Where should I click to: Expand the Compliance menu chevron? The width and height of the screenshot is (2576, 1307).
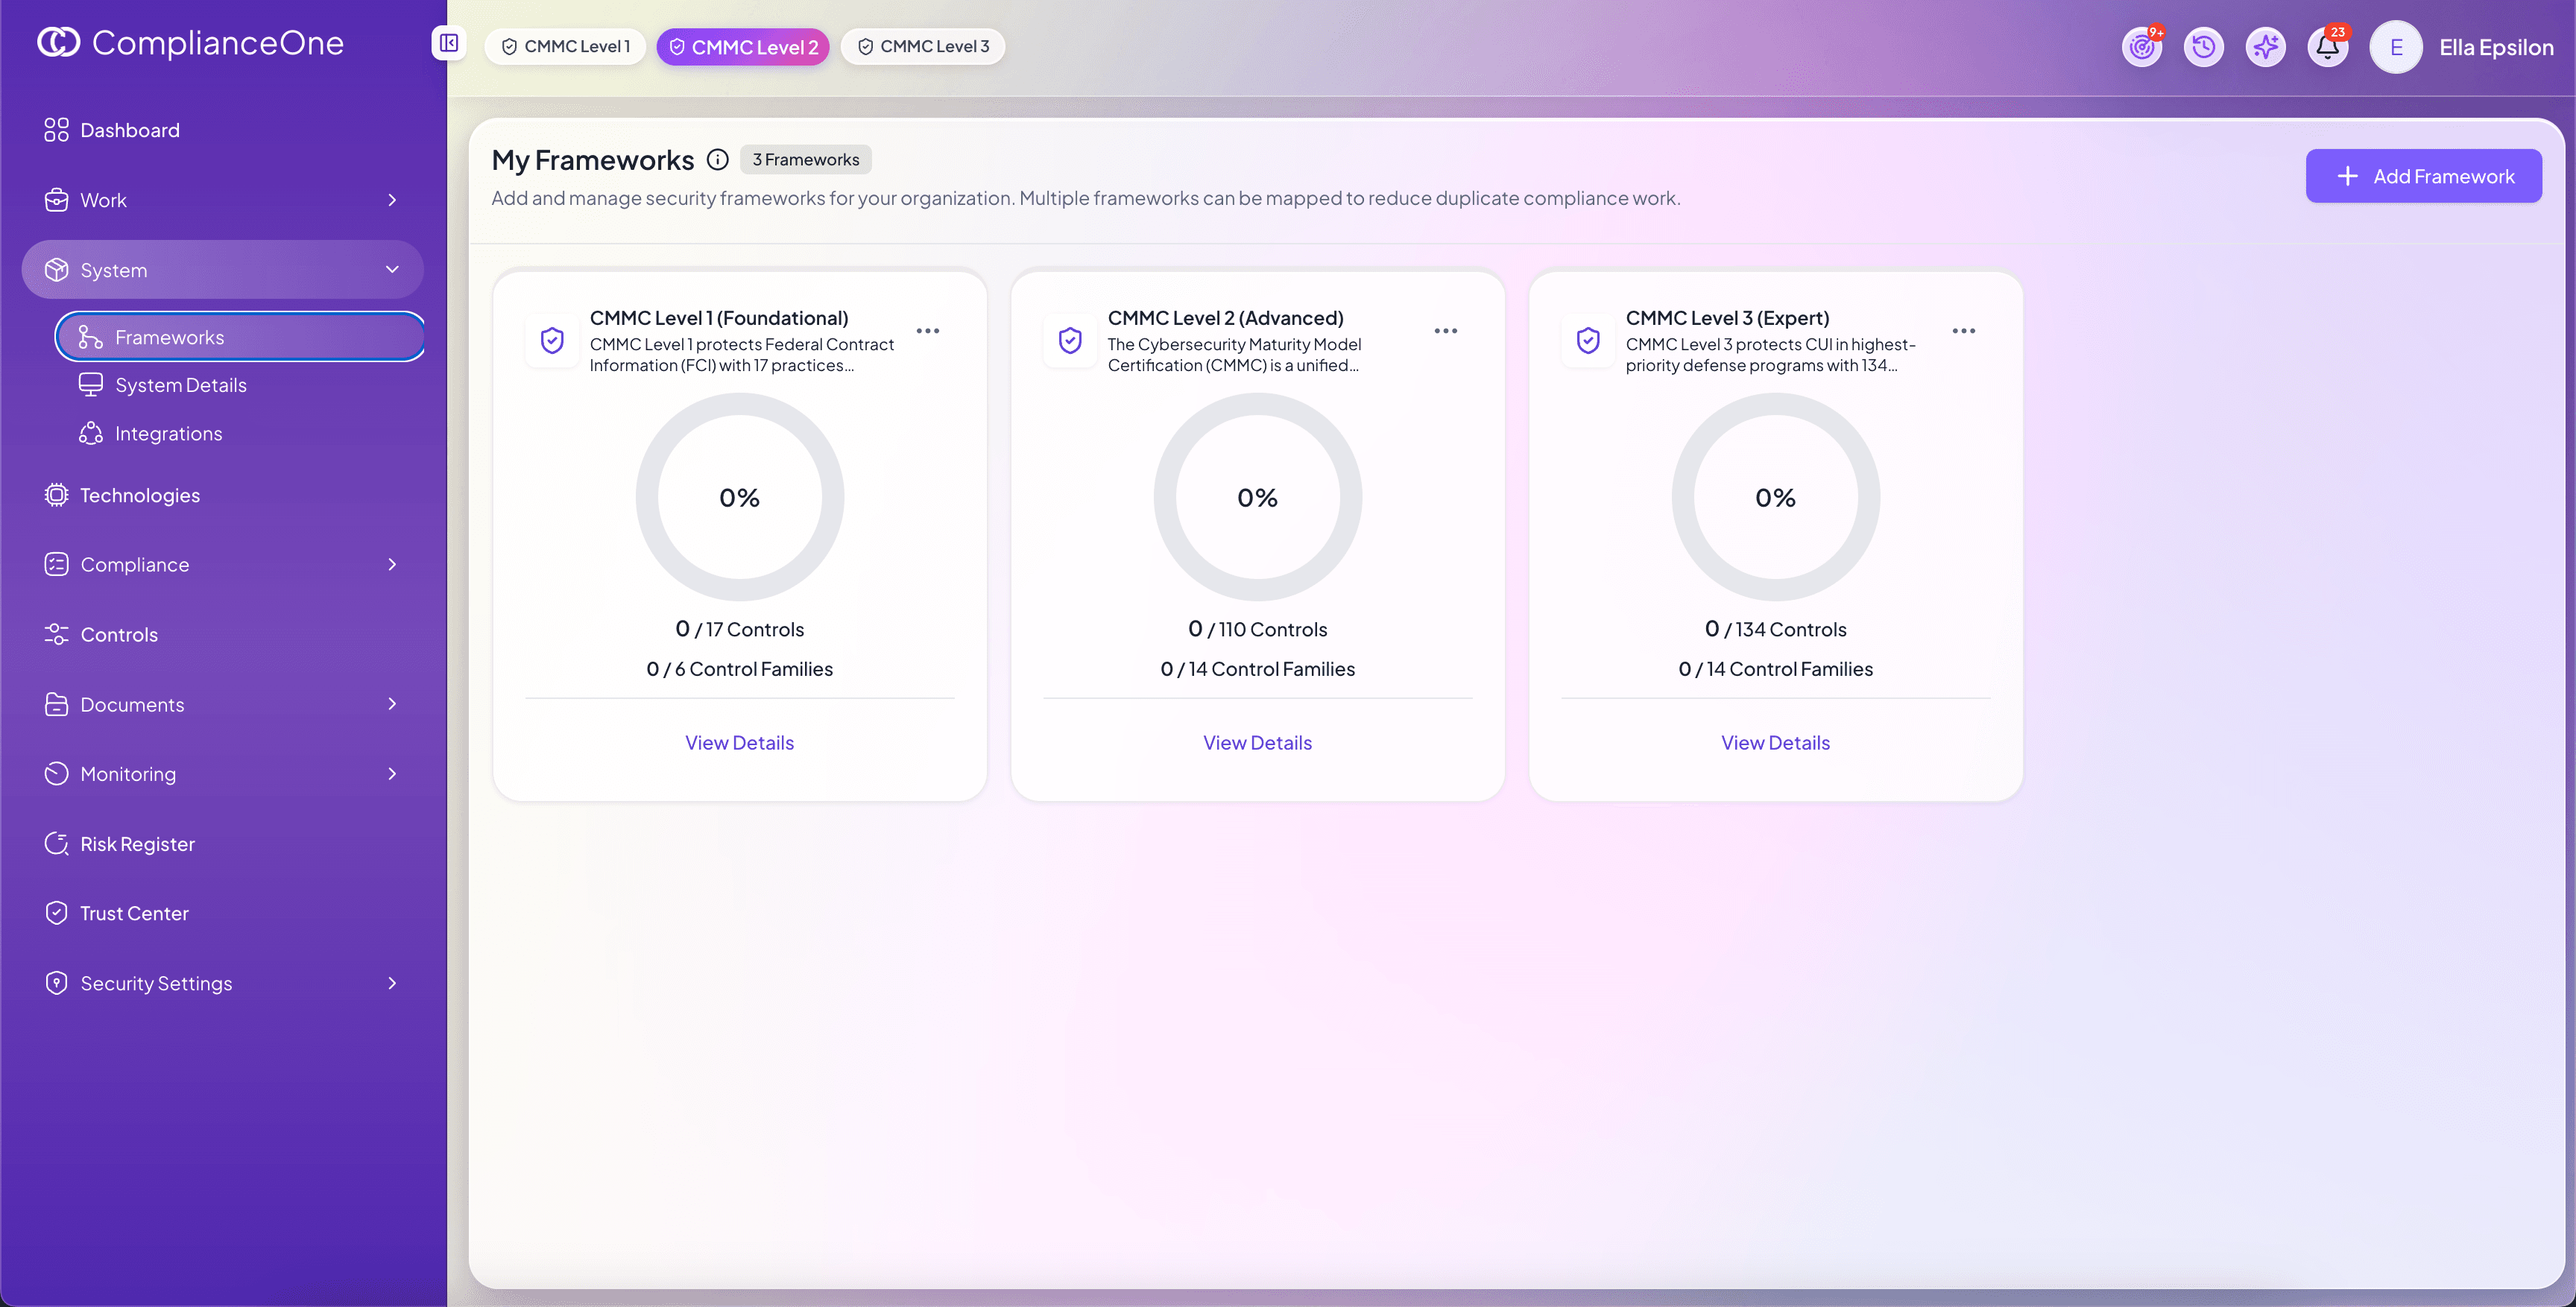[392, 565]
